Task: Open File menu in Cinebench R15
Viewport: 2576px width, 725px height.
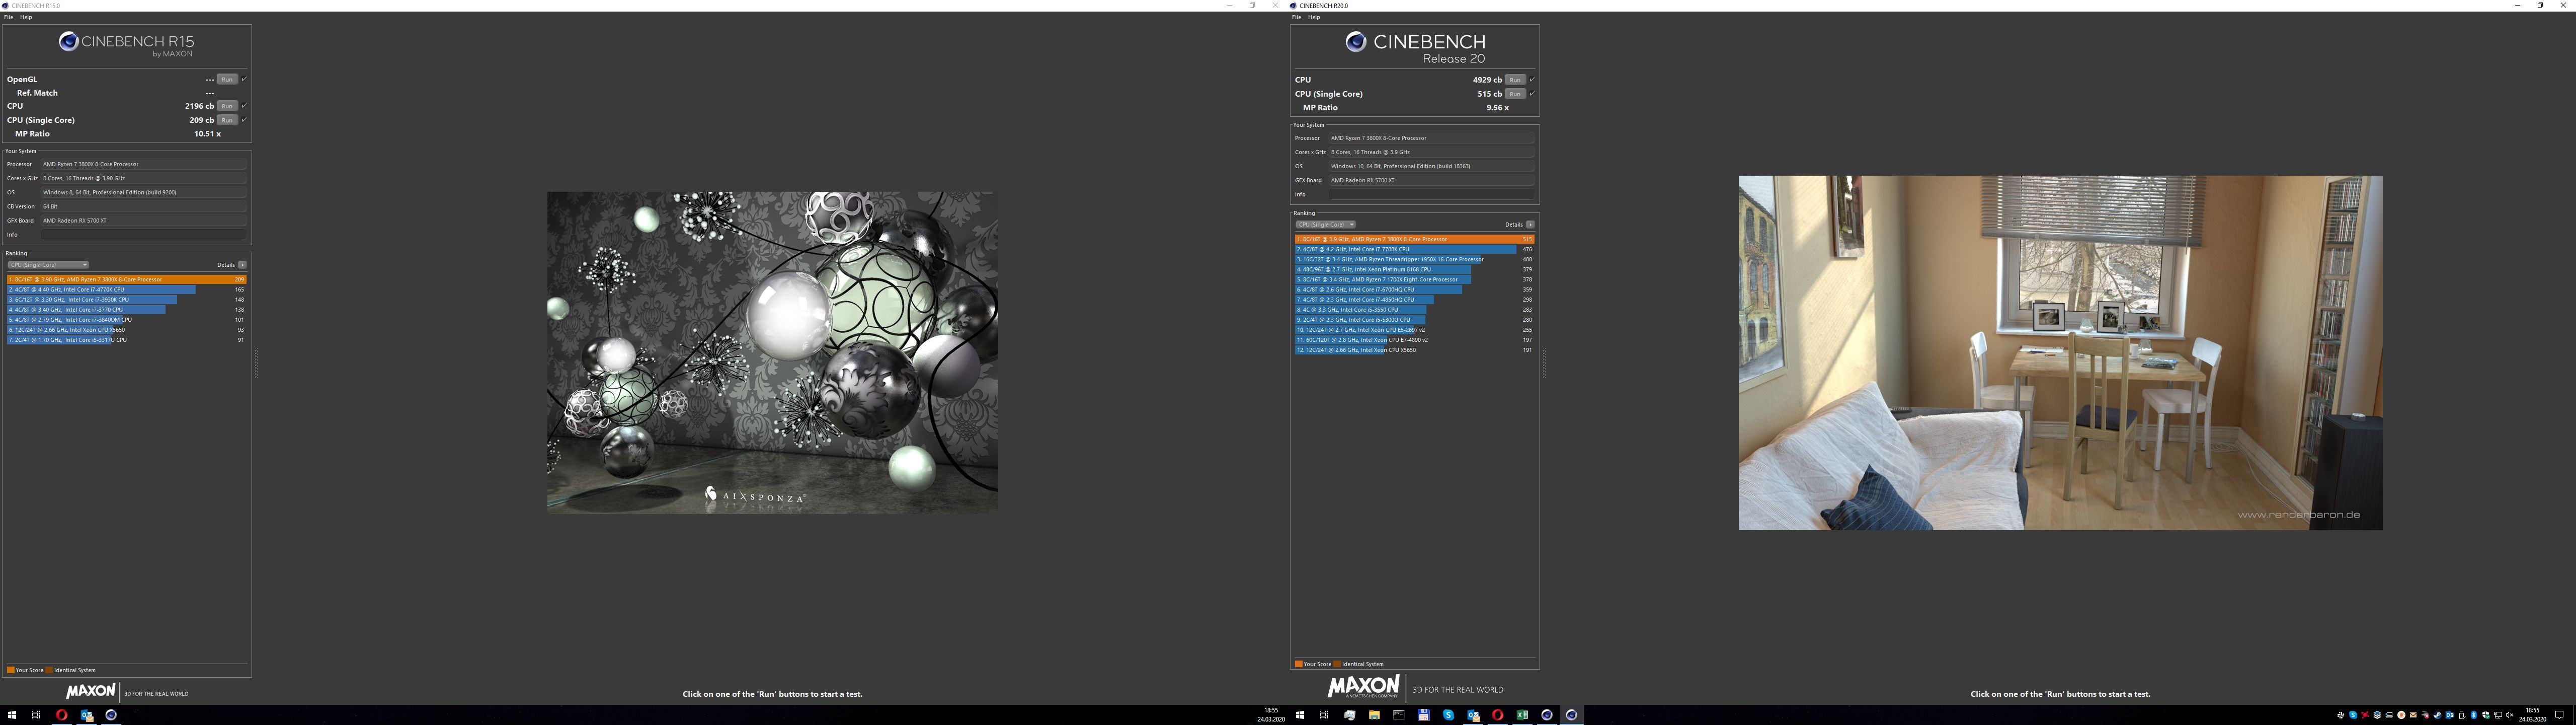Action: coord(8,17)
